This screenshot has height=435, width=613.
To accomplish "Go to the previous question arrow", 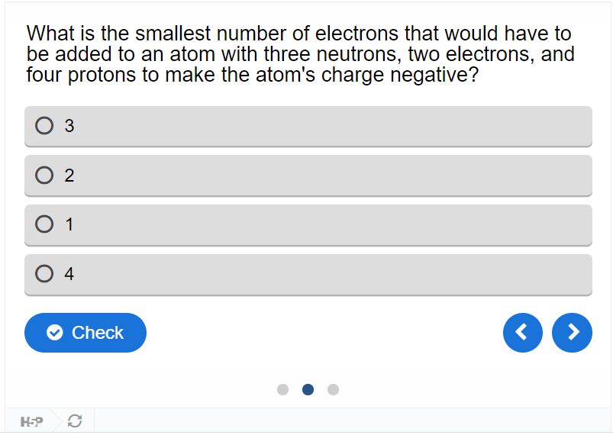I will (523, 333).
